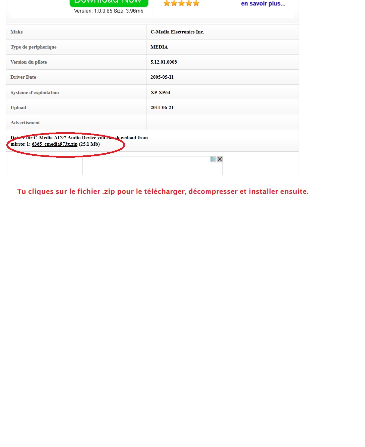Open the 'en savoir plus...' link

point(263,4)
